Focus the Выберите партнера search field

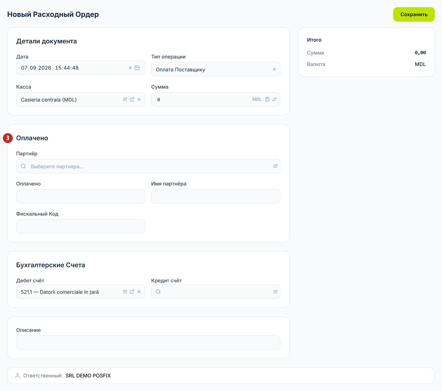point(148,166)
